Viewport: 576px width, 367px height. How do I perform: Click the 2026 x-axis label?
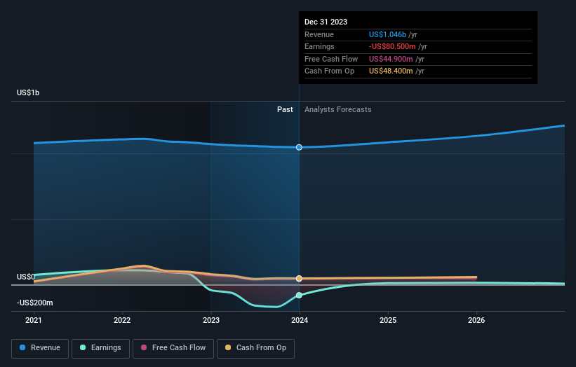coord(476,321)
